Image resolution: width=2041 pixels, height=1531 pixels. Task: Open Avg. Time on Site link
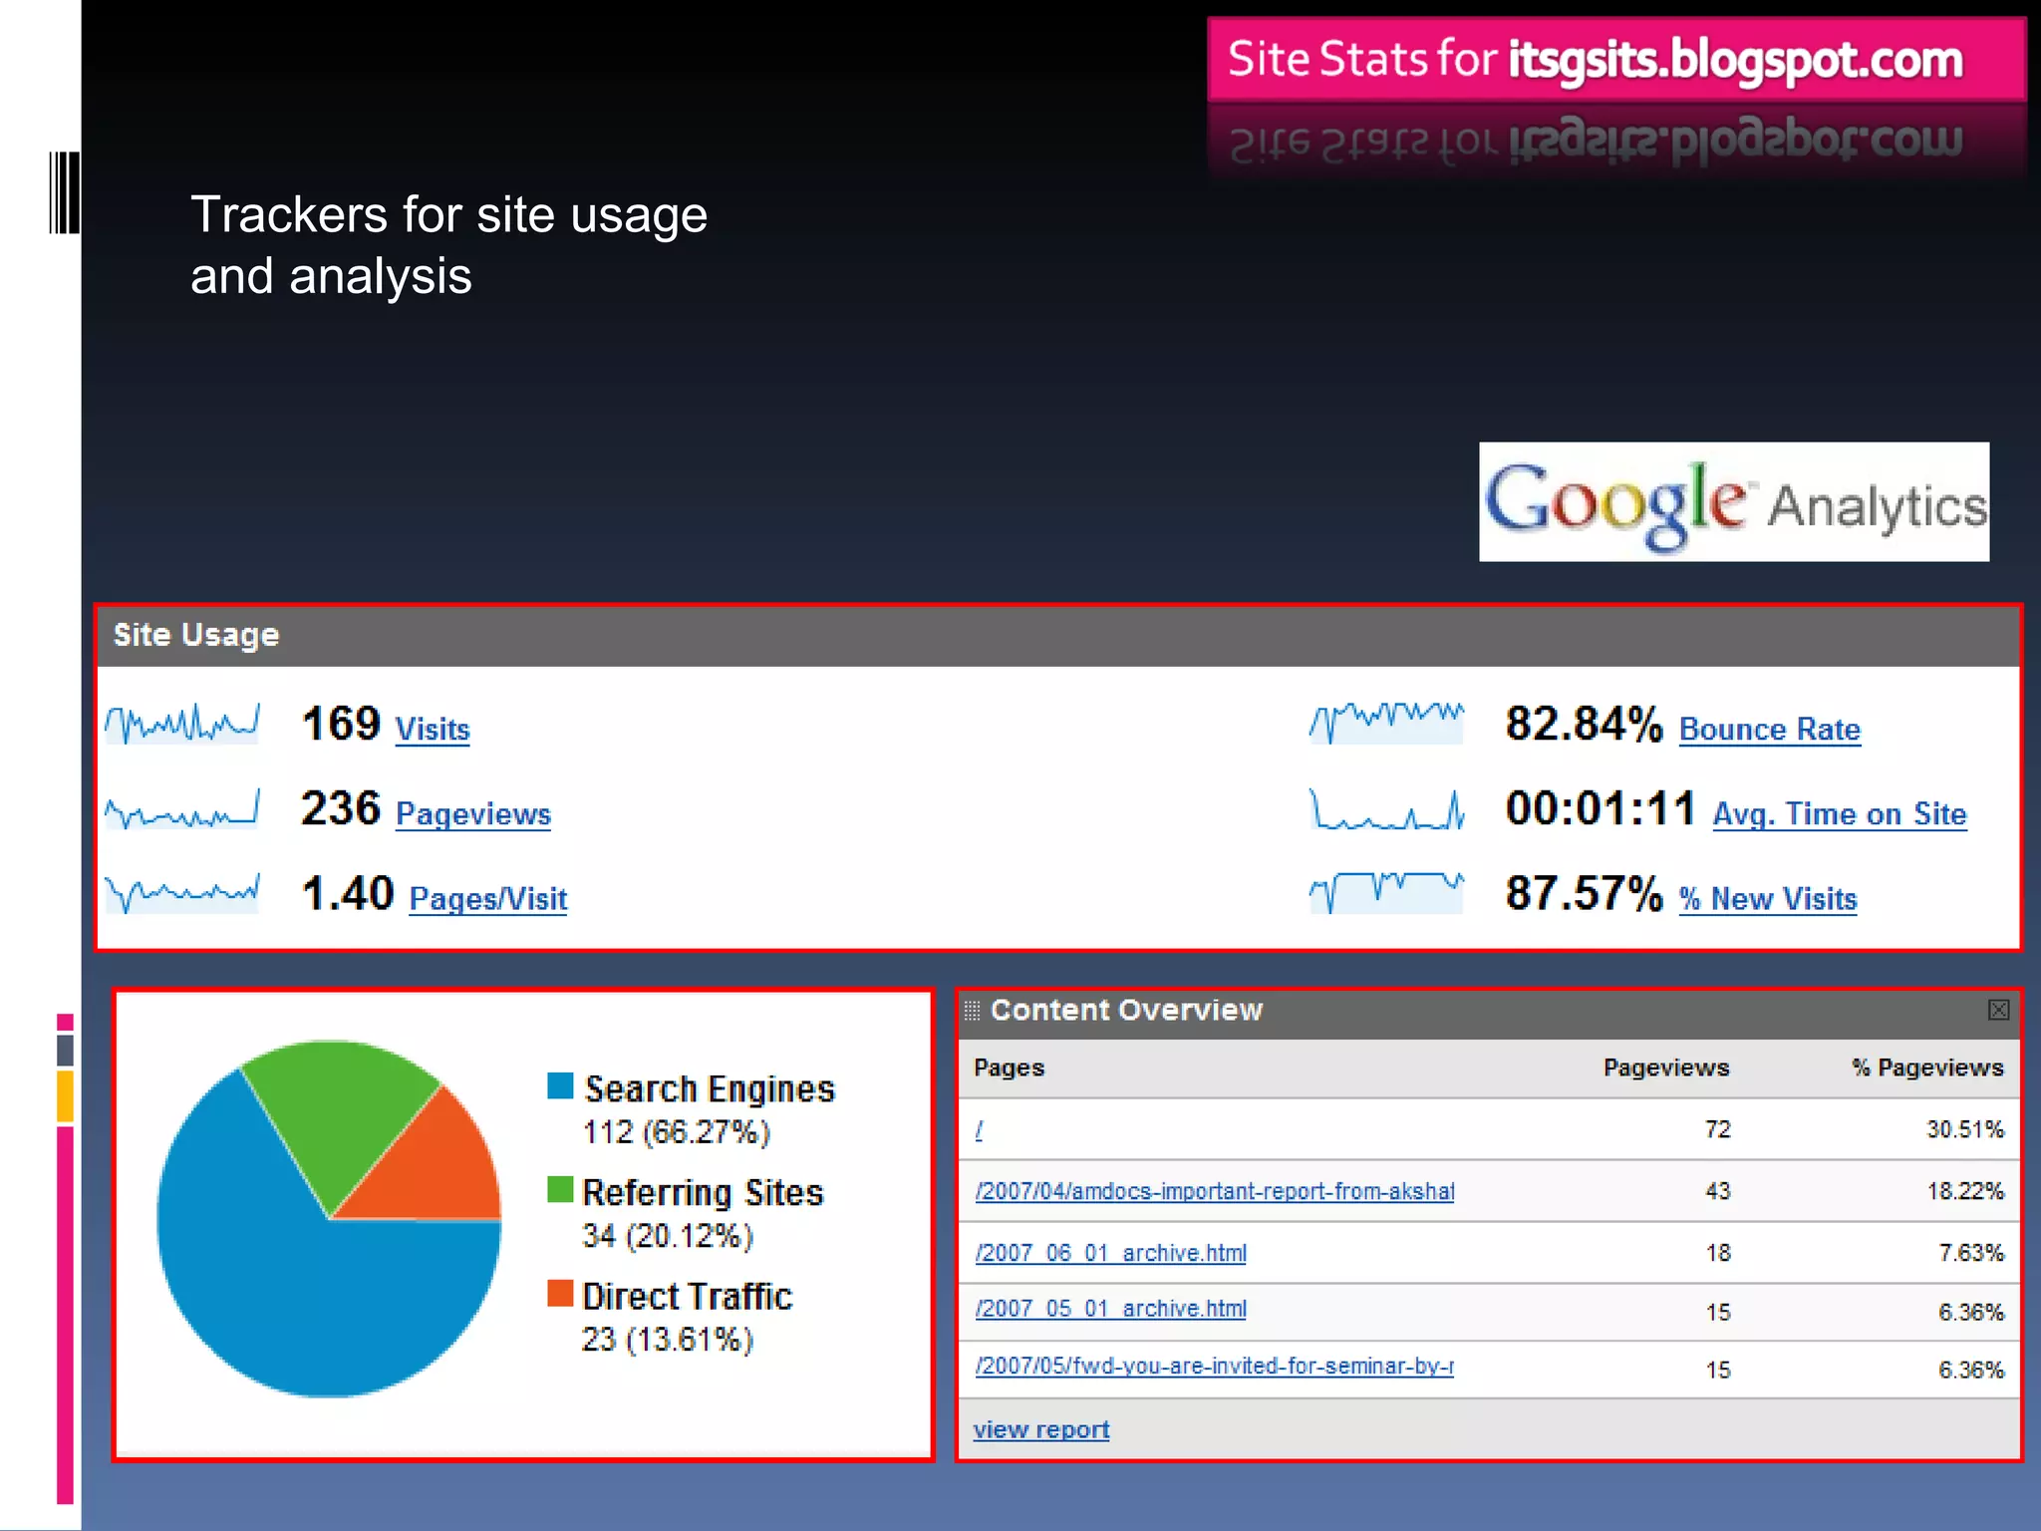click(1840, 813)
